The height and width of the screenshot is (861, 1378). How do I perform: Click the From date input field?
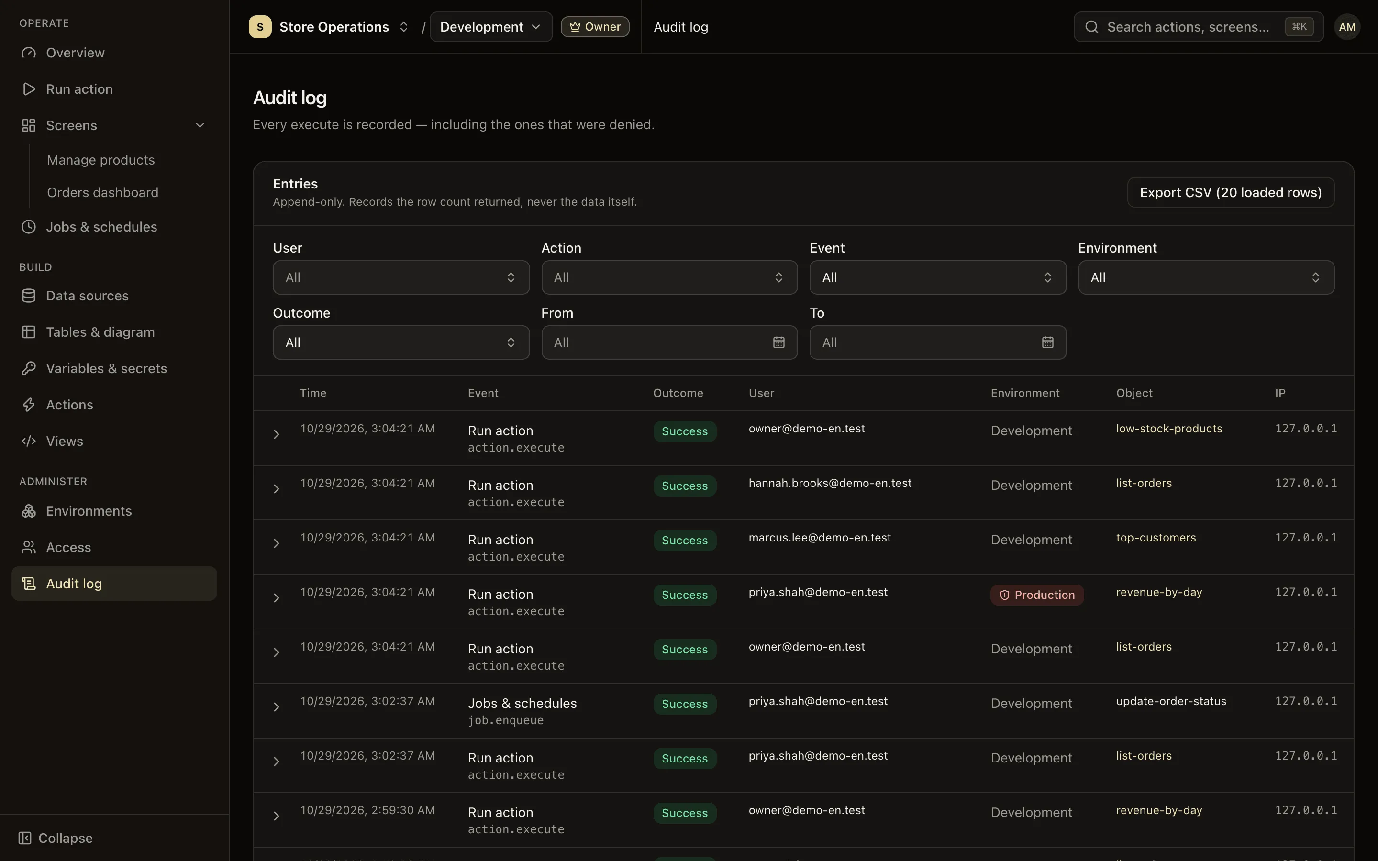[x=669, y=342]
